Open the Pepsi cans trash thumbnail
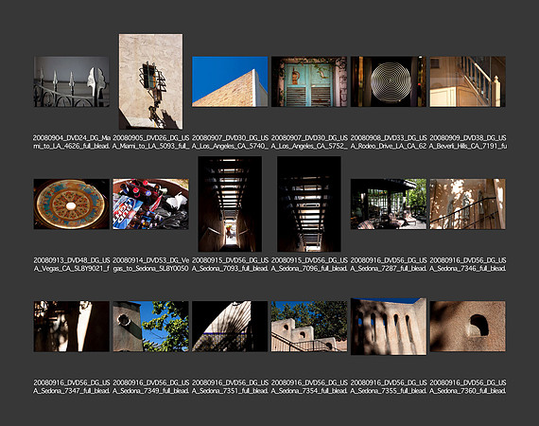Viewport: 539px width, 426px height. [x=150, y=204]
